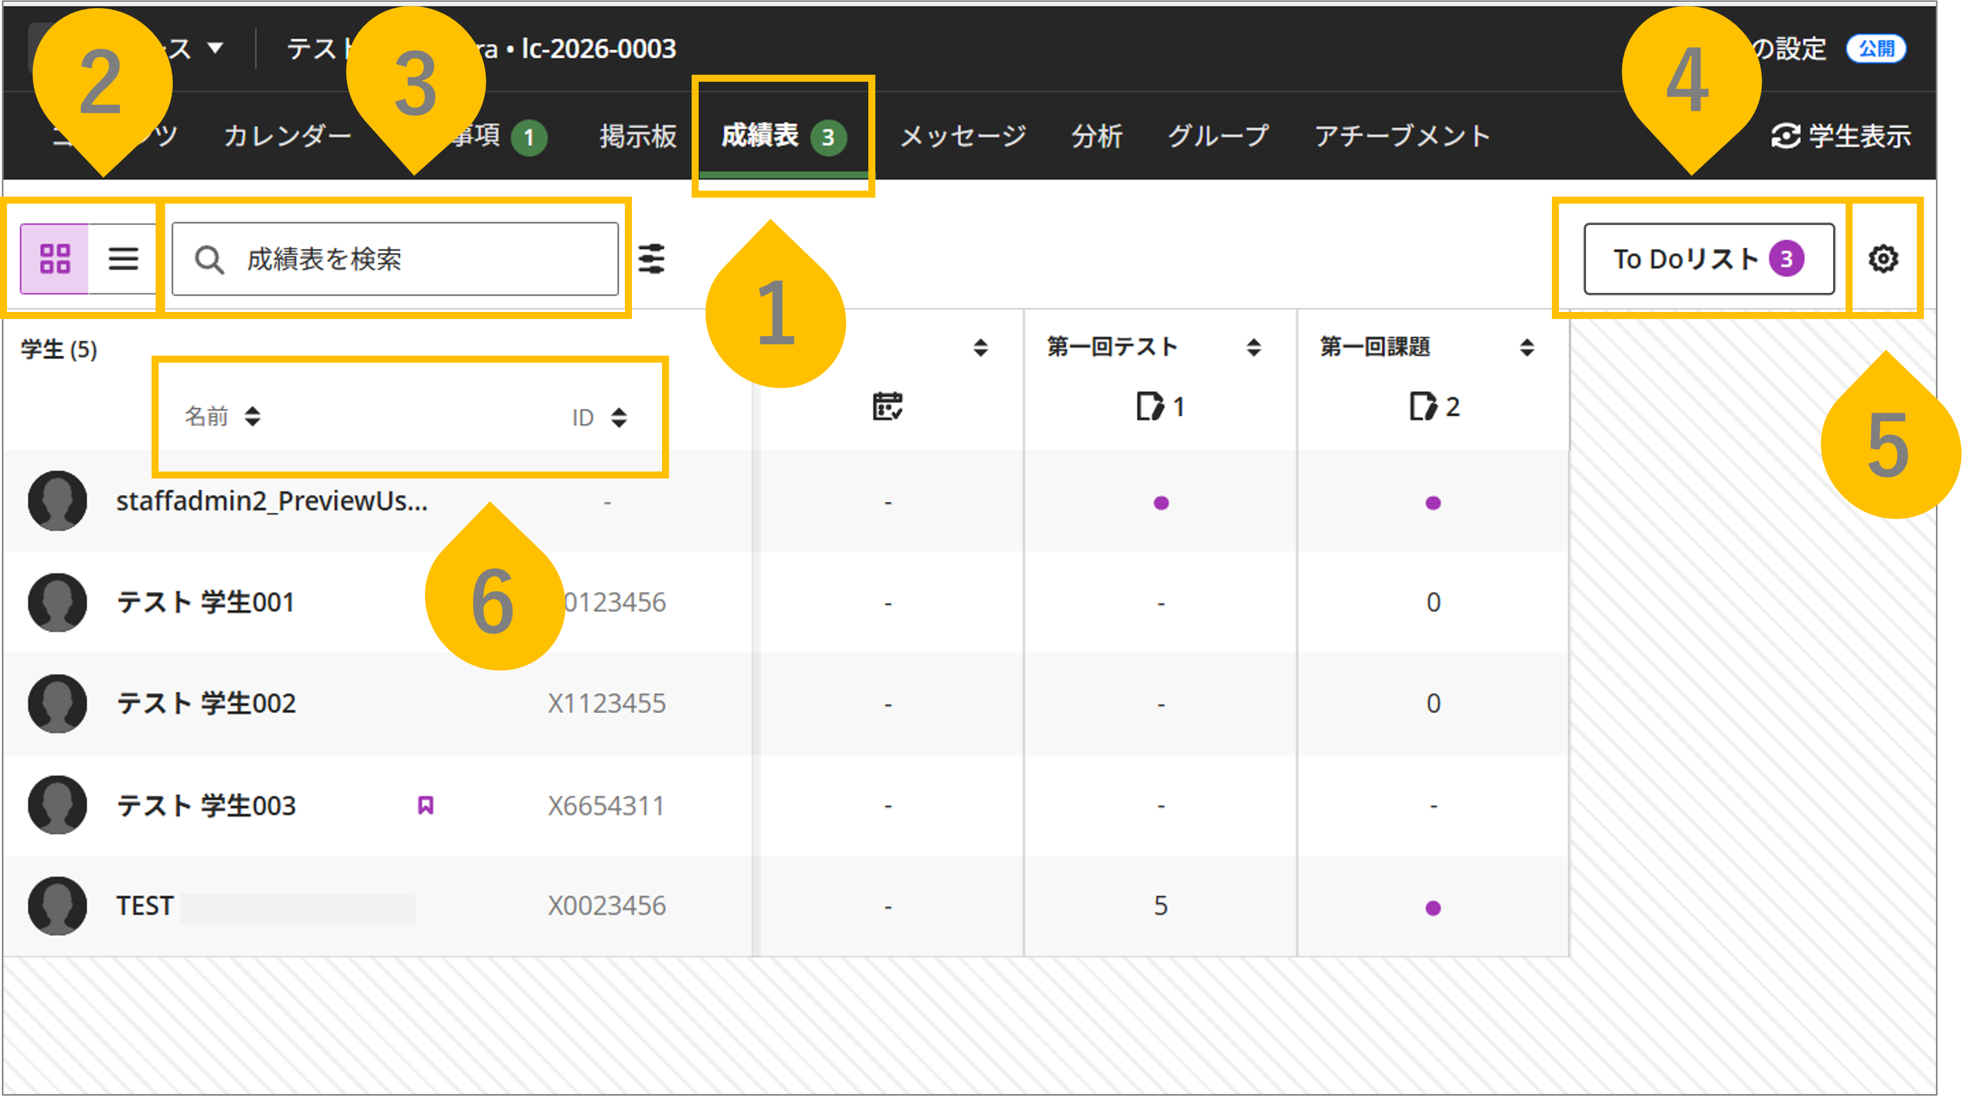This screenshot has height=1096, width=1962.
Task: Click TEST student's 第一回テスト score 5
Action: tap(1161, 906)
